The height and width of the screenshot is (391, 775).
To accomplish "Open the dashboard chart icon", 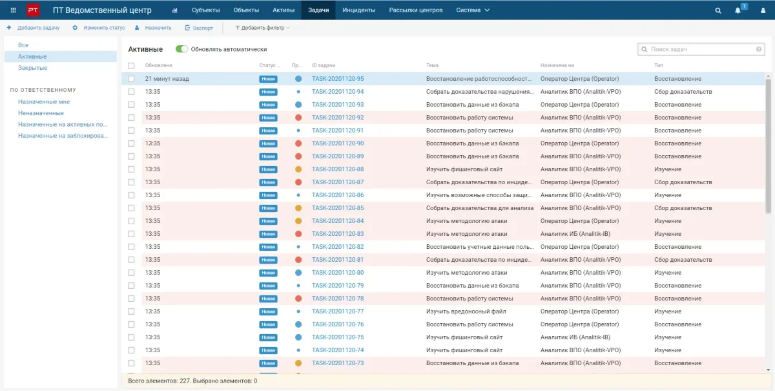I will click(174, 10).
